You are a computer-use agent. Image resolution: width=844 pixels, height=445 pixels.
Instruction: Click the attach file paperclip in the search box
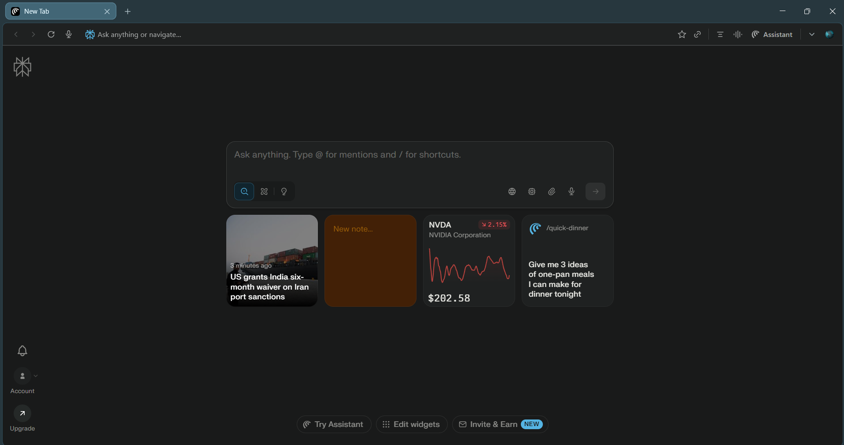click(551, 191)
